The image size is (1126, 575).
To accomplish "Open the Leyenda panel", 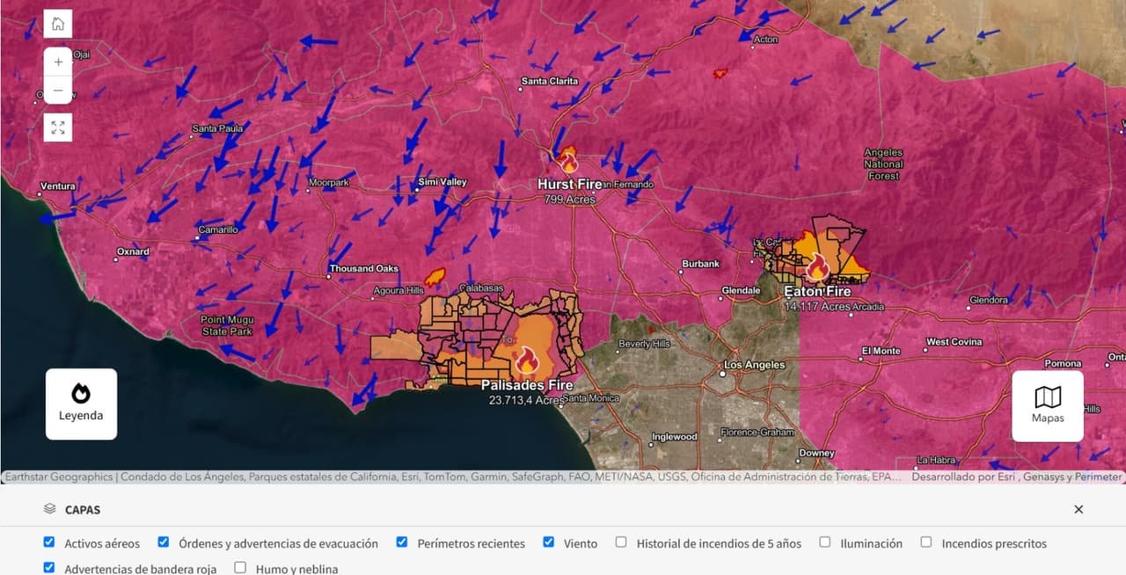I will [x=81, y=404].
